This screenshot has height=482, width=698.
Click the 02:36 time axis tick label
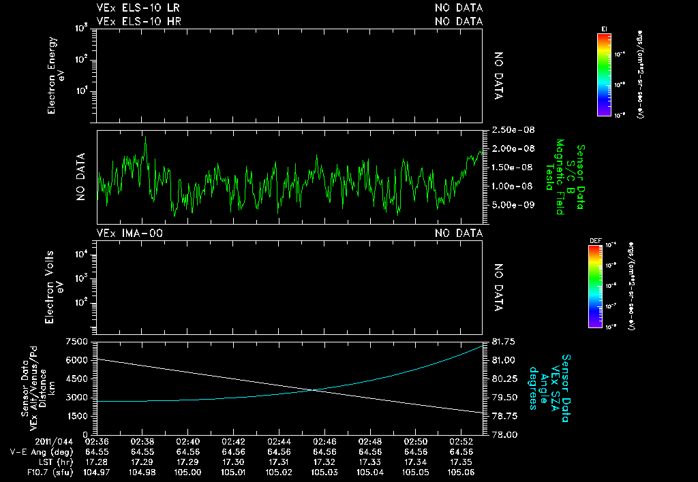tap(96, 443)
